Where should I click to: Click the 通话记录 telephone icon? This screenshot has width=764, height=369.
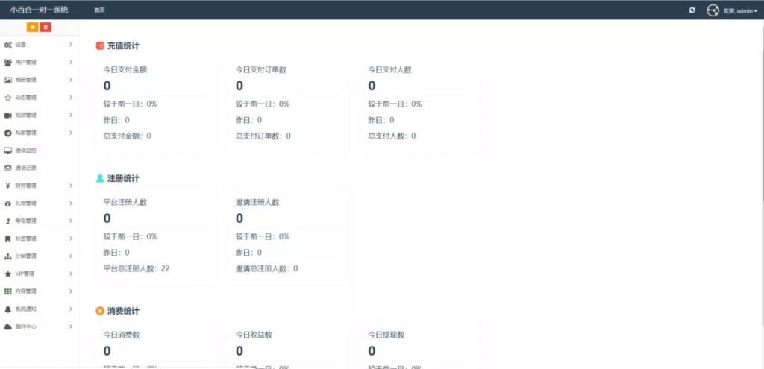(x=7, y=168)
